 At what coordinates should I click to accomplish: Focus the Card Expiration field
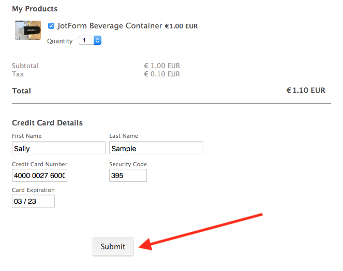33,201
